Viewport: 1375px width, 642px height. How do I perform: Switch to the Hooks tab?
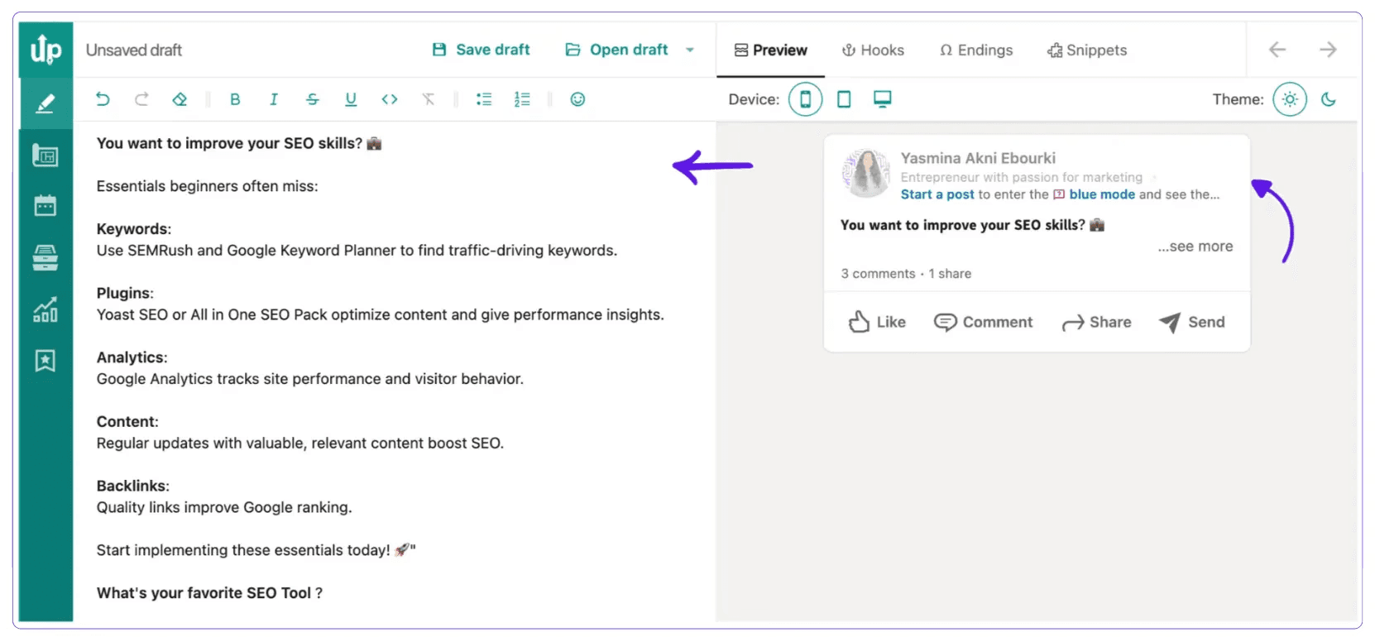click(873, 50)
